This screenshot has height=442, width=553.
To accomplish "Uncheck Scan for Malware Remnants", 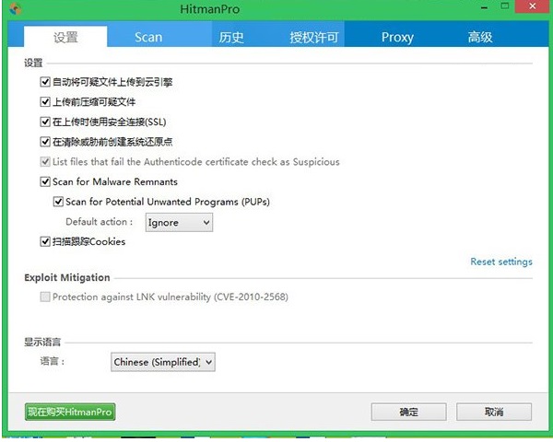I will (46, 182).
